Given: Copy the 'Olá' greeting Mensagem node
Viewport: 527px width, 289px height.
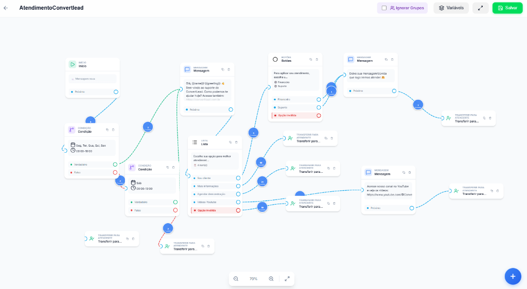Looking at the screenshot, I should click(222, 69).
